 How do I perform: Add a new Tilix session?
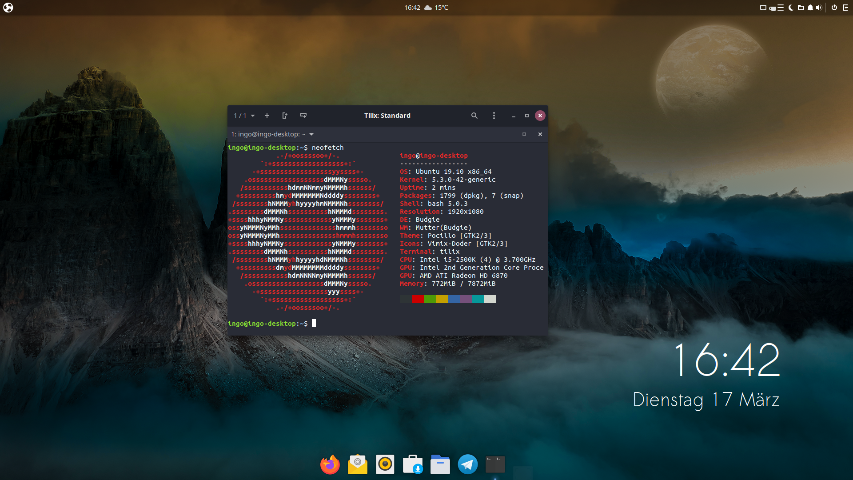pyautogui.click(x=267, y=116)
